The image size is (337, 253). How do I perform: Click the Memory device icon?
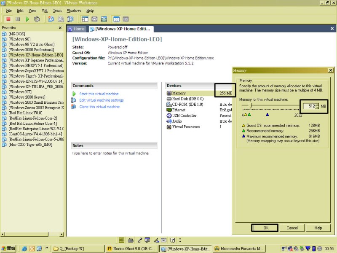tap(169, 93)
